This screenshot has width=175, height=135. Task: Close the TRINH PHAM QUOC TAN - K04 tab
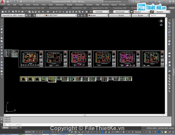click(46, 8)
